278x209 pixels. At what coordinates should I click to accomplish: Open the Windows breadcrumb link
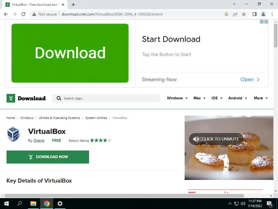(27, 118)
